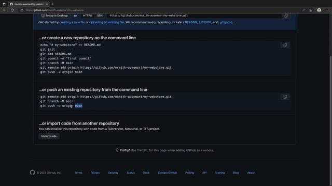Click the 'git init' command line
This screenshot has height=186, width=332.
point(47,50)
